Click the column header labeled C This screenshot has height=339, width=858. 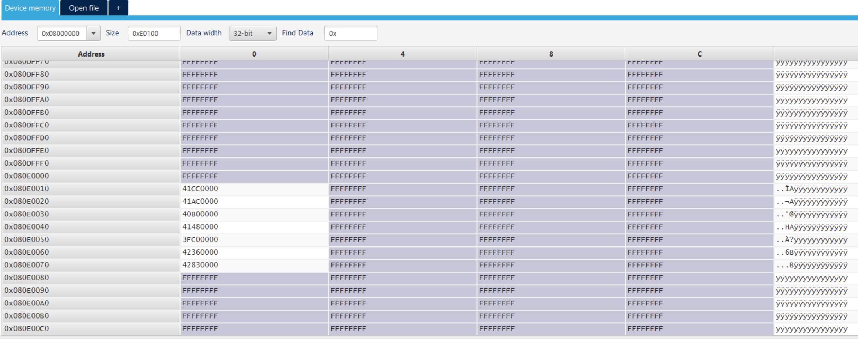[699, 54]
